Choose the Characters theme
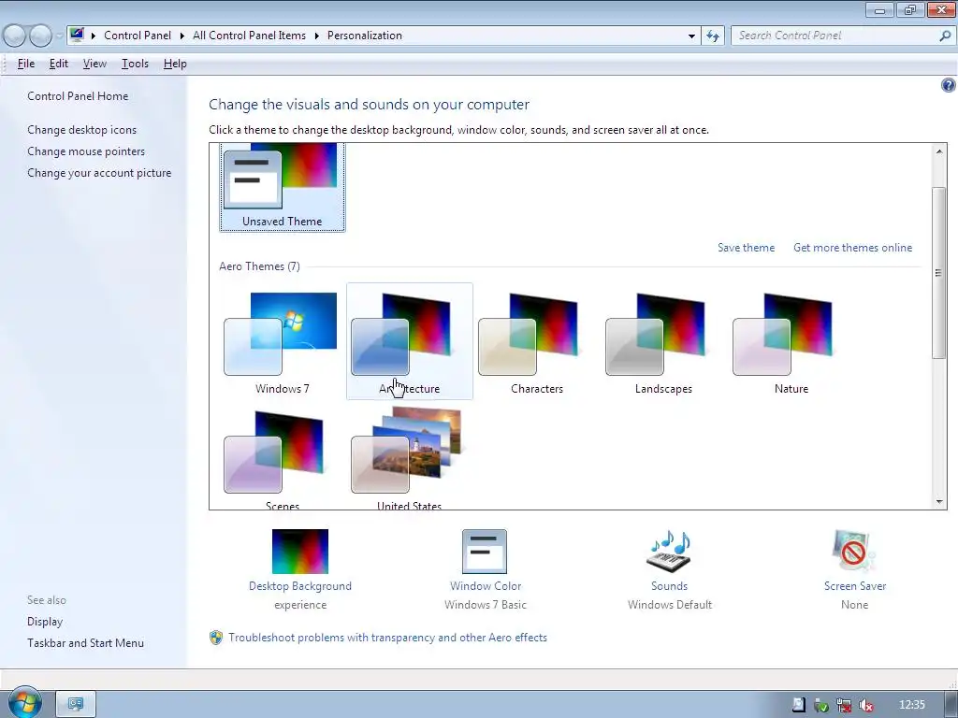 (536, 342)
